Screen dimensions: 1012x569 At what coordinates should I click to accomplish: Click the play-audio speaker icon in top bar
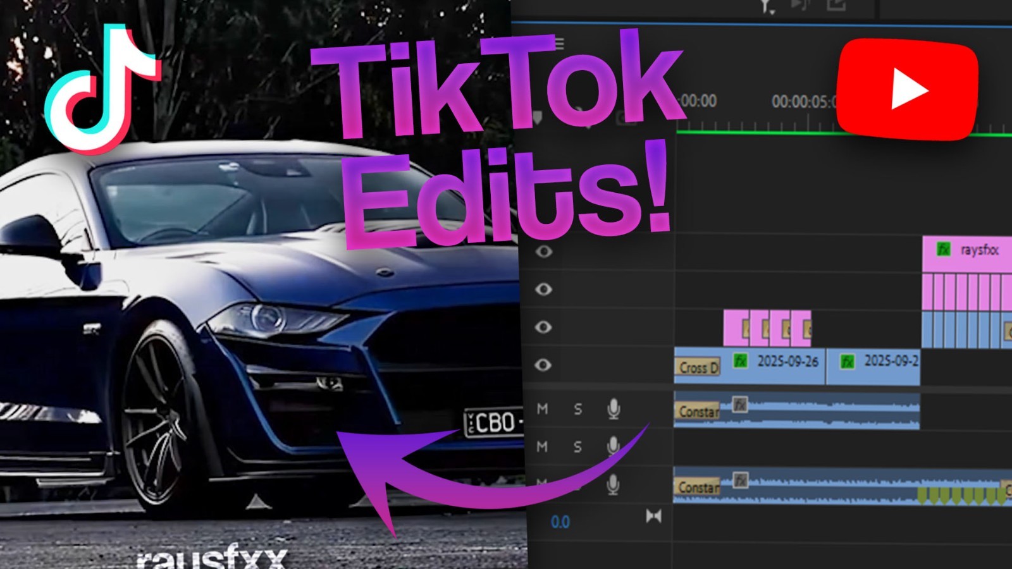tap(800, 5)
